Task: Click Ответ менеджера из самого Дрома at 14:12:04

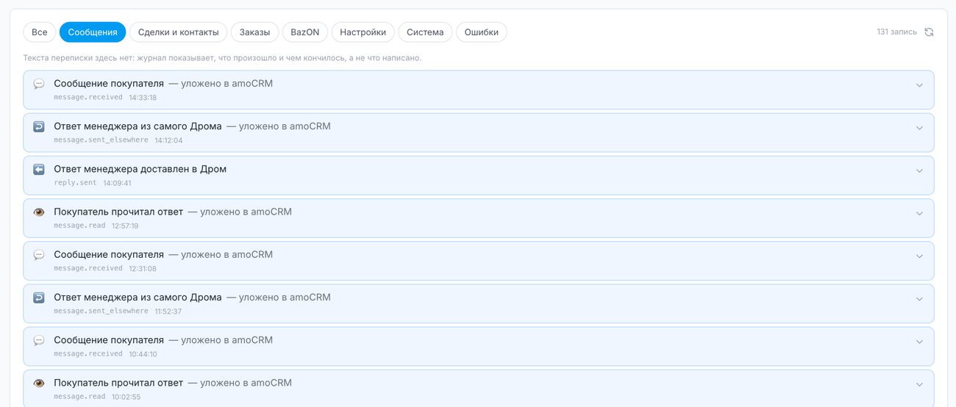Action: pos(138,126)
